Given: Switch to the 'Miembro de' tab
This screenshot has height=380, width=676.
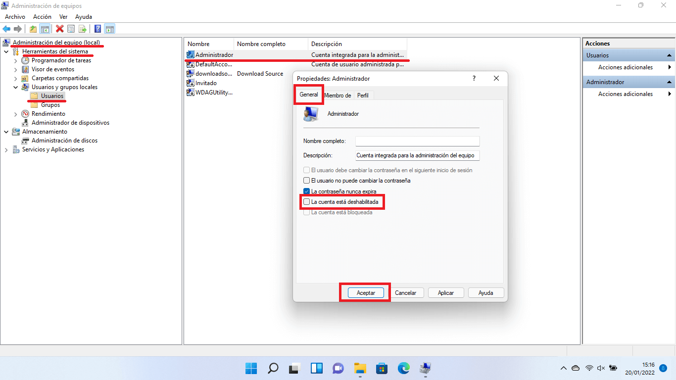Looking at the screenshot, I should 338,95.
